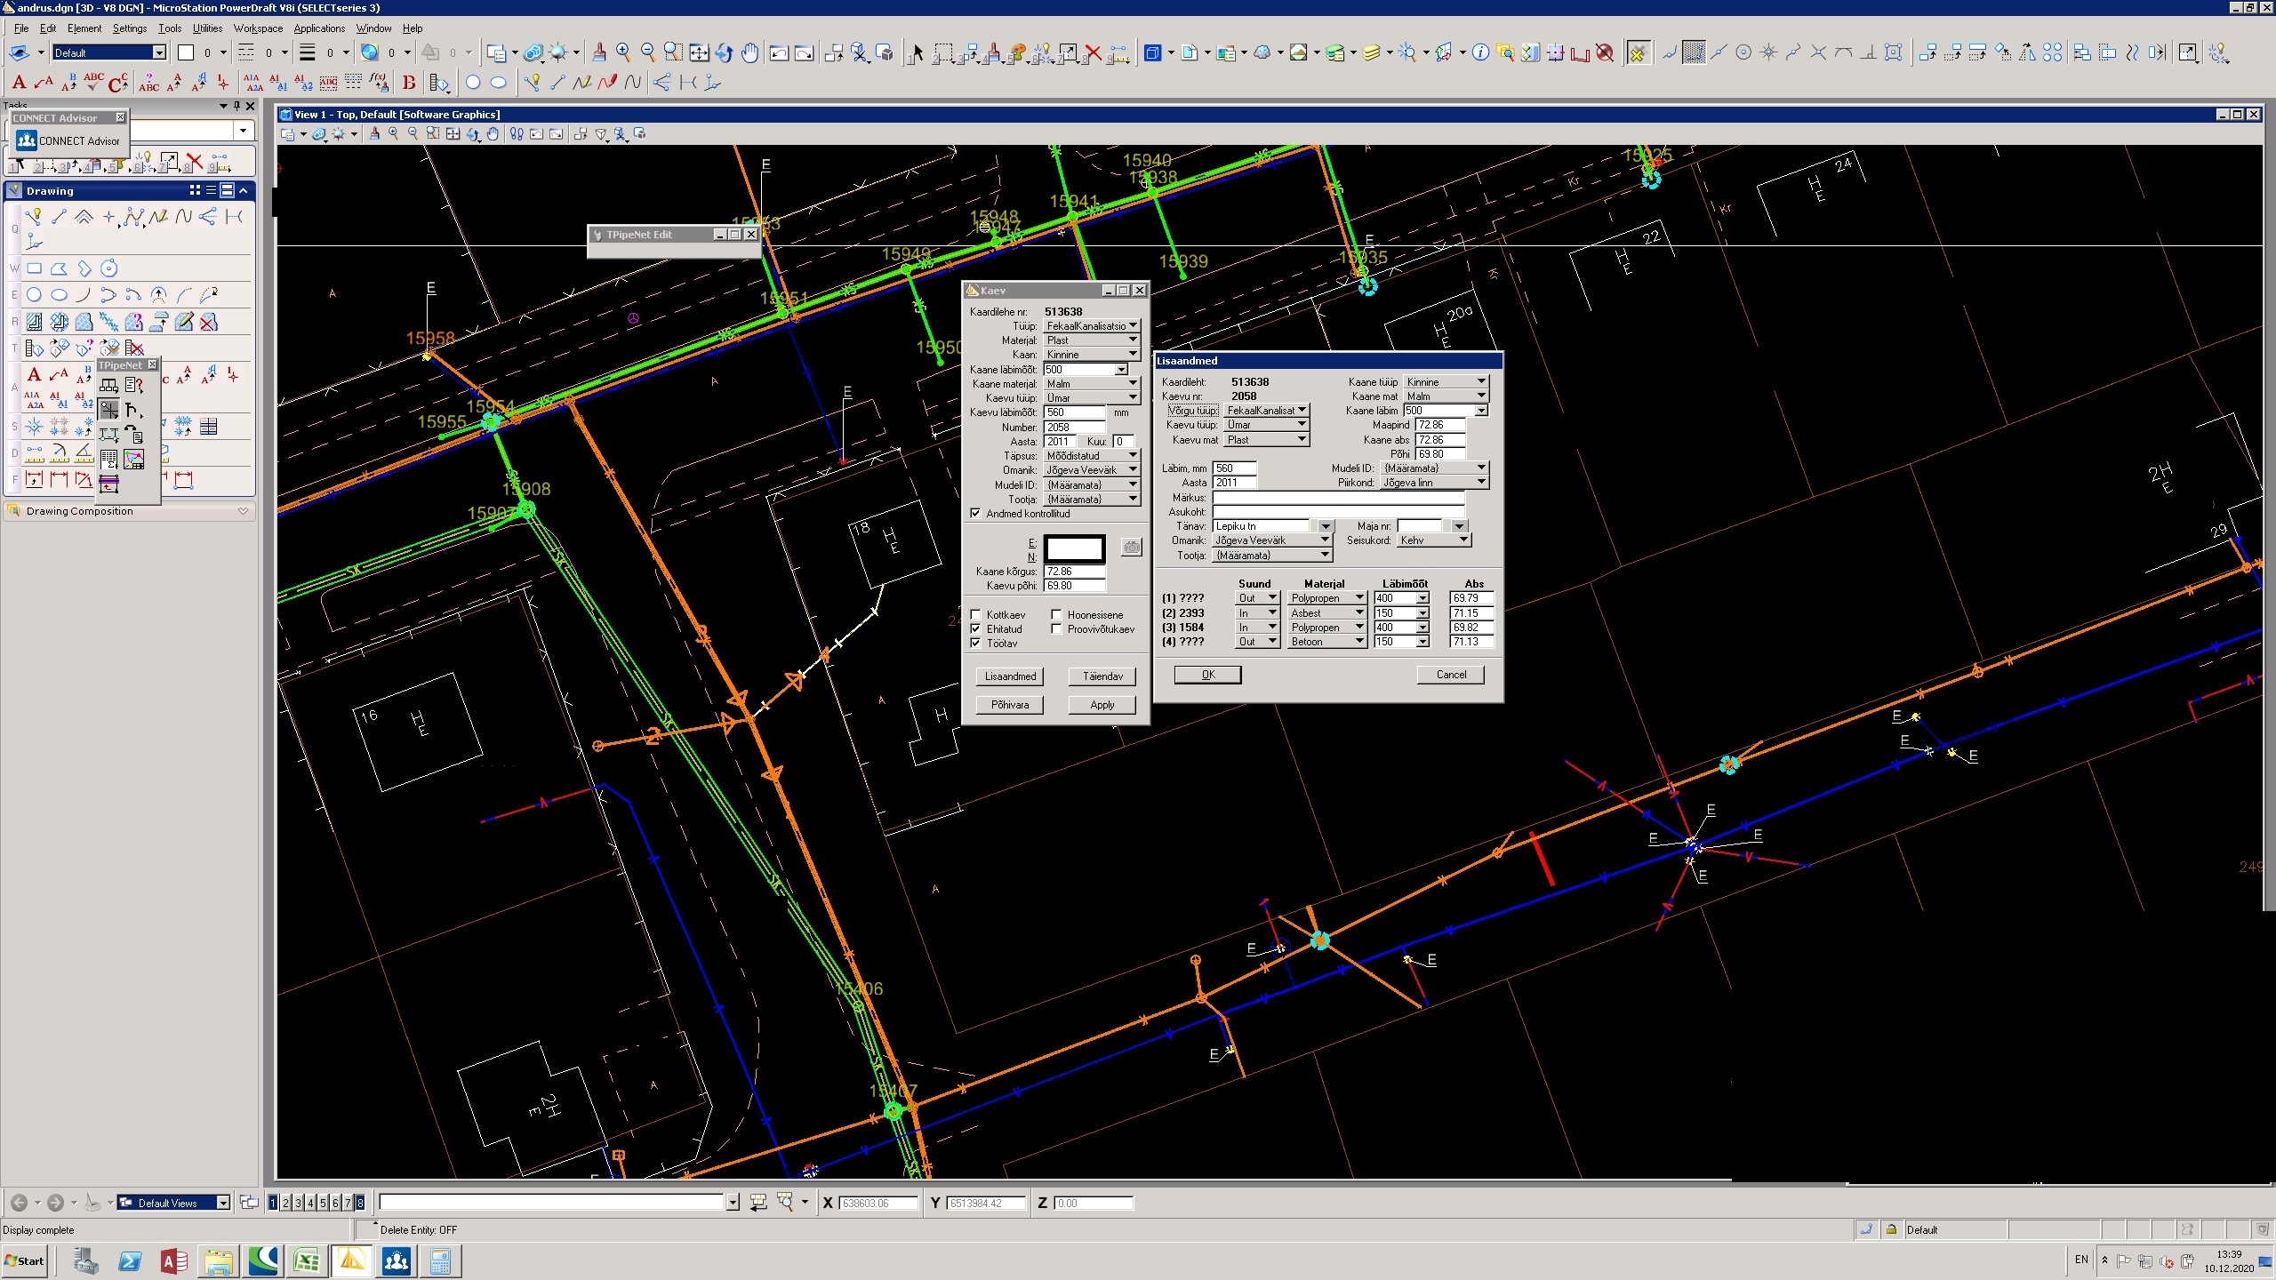Select the Delete Element red X tool
Image resolution: width=2276 pixels, height=1280 pixels.
[1093, 53]
